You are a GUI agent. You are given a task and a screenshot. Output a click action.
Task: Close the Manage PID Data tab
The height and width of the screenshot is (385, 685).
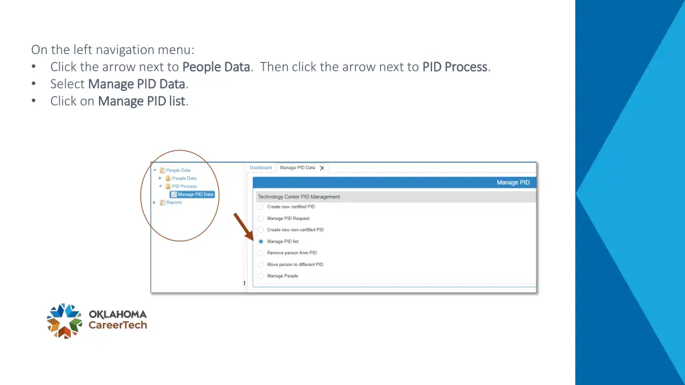click(x=322, y=168)
